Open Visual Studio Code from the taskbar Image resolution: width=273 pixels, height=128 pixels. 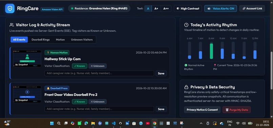(113, 123)
